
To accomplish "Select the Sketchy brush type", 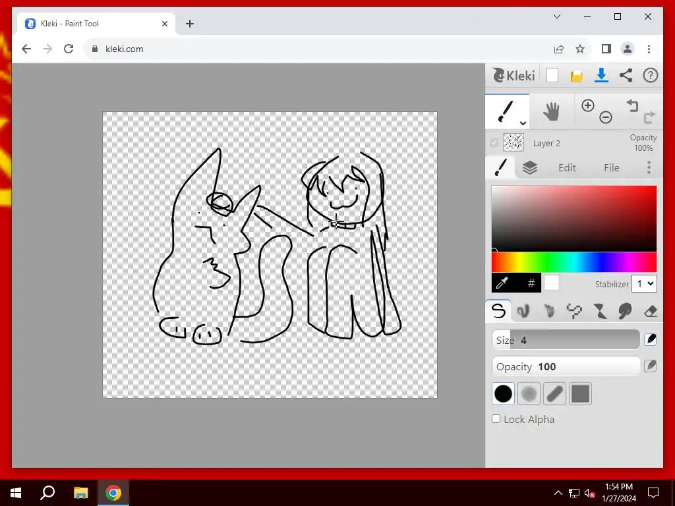I will click(x=549, y=311).
